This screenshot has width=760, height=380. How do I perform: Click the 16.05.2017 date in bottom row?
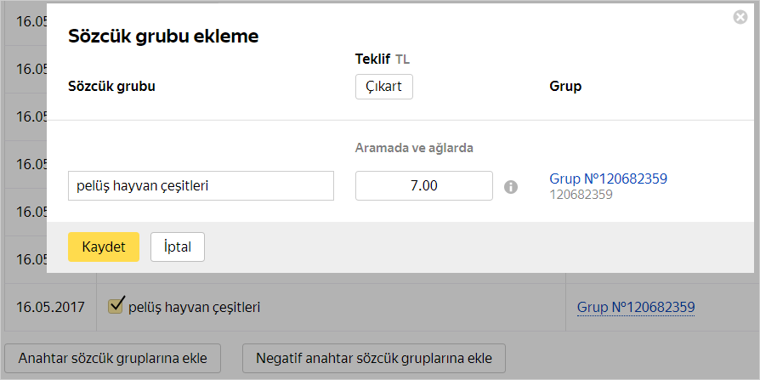[x=51, y=307]
